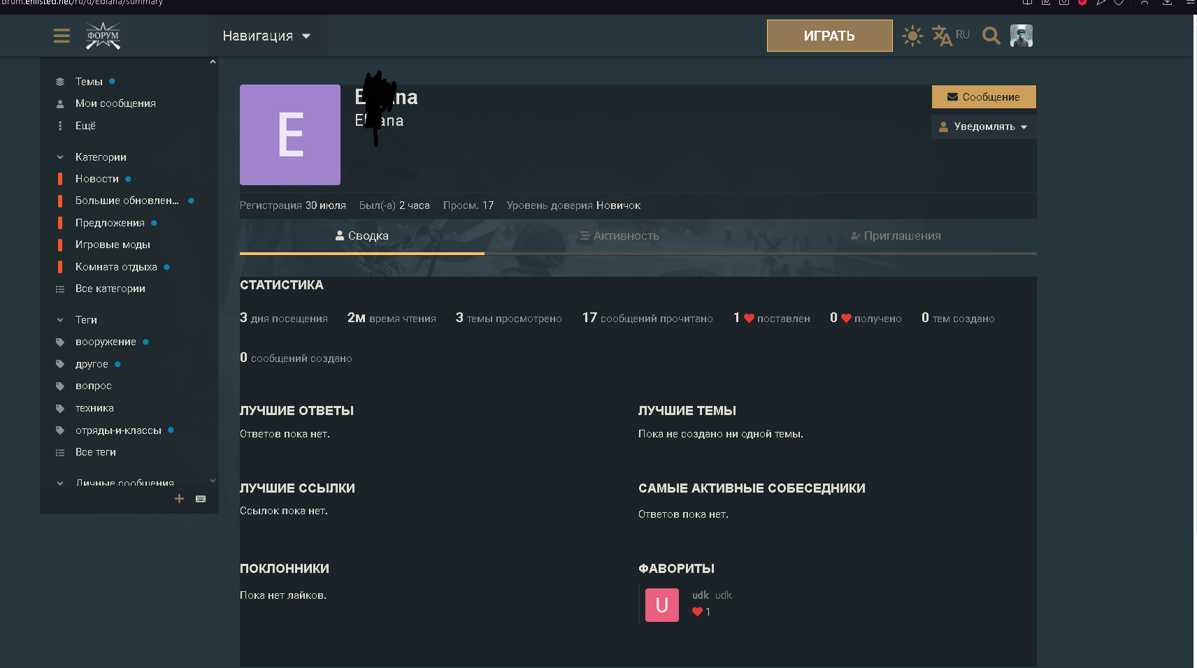Viewport: 1197px width, 668px height.
Task: Click the Сообщение button
Action: pos(984,97)
